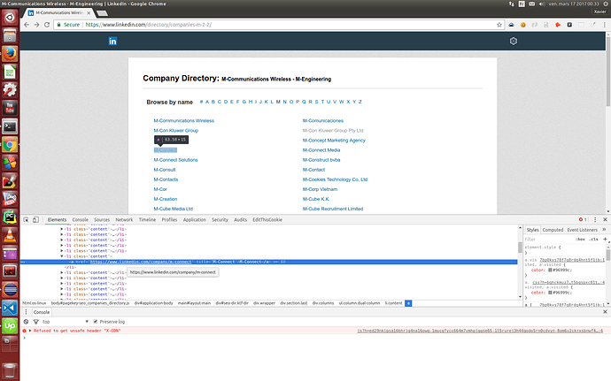
Task: Open the DevTools Application tab
Action: (x=195, y=219)
